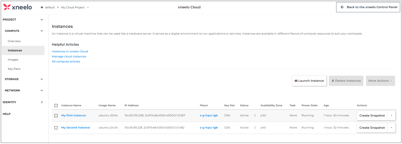The height and width of the screenshot is (144, 402).
Task: Open actions dropdown arrow for My First Instance
Action: click(x=391, y=115)
